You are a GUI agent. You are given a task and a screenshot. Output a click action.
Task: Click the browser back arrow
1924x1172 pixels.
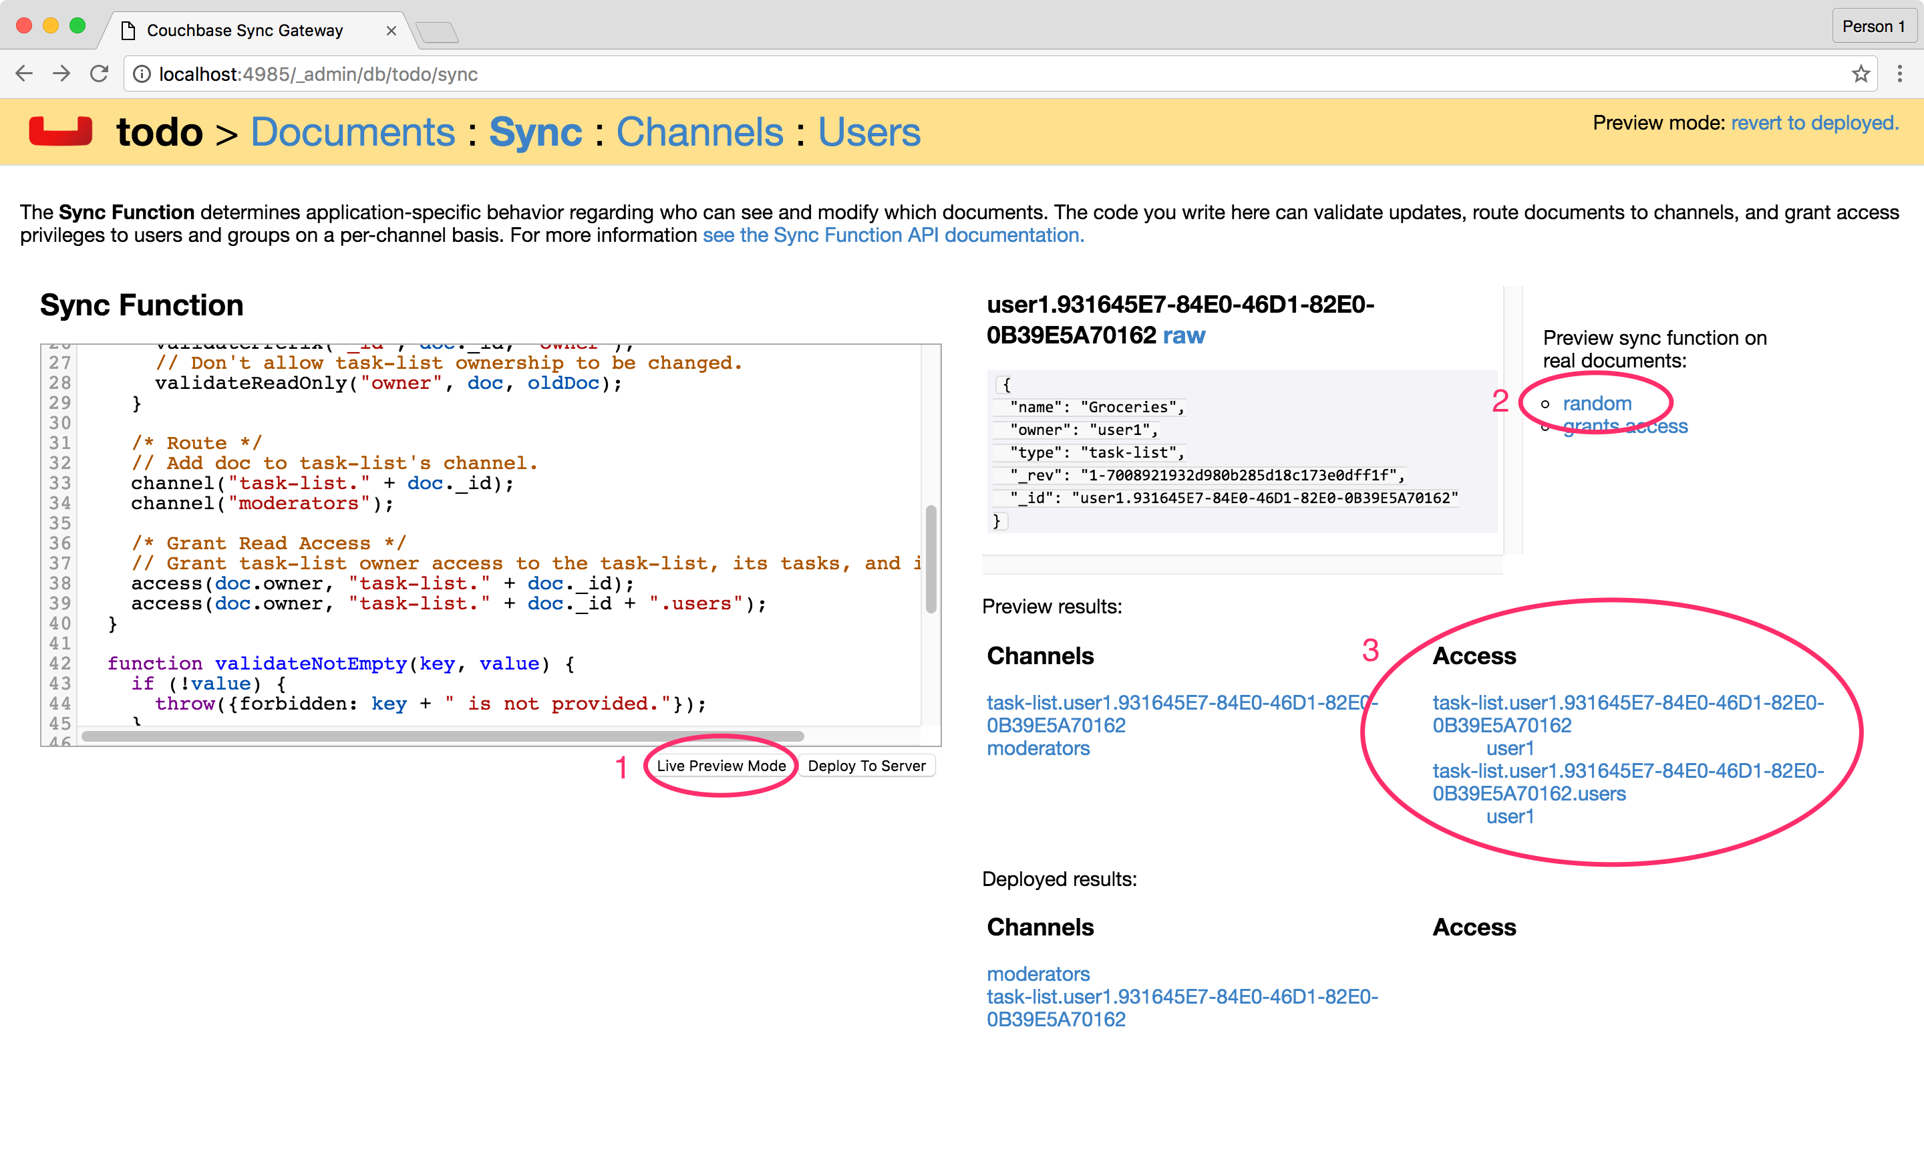coord(24,74)
